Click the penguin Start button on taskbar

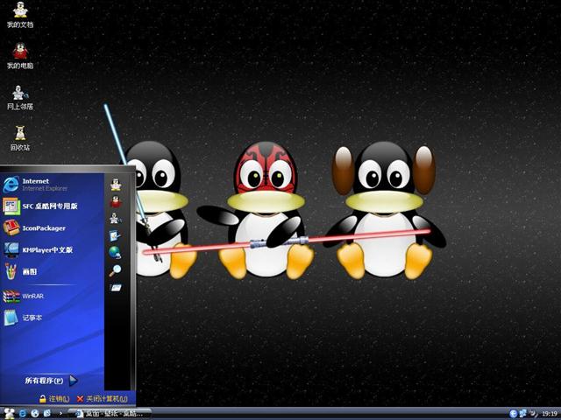point(9,414)
